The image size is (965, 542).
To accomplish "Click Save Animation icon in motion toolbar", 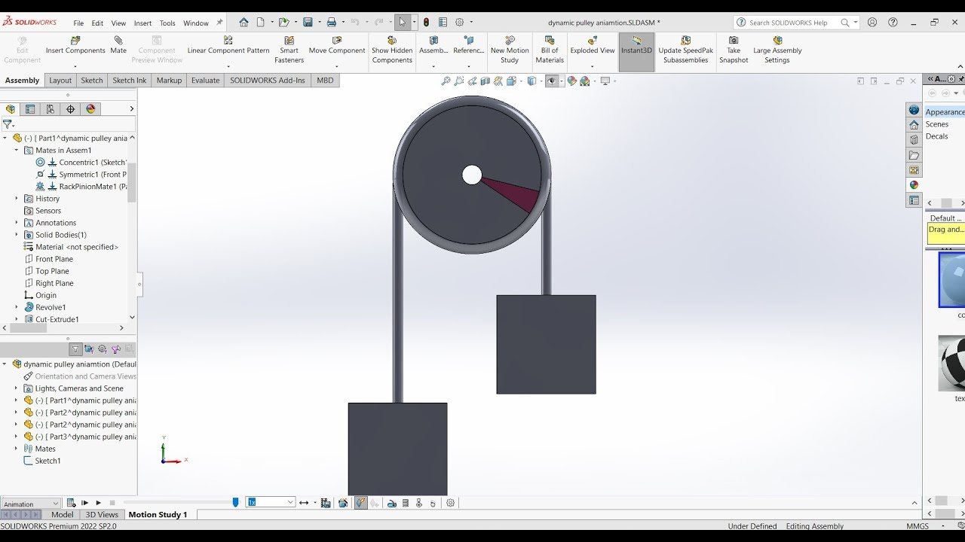I will click(326, 503).
